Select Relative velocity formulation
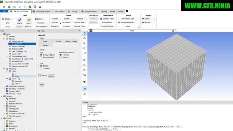 (x=60, y=57)
